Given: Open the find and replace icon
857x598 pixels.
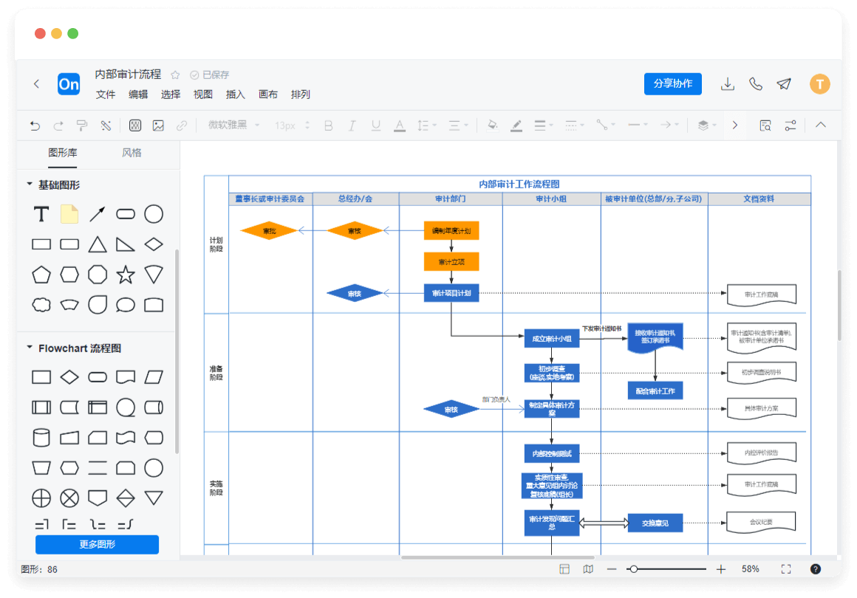Looking at the screenshot, I should [x=765, y=126].
